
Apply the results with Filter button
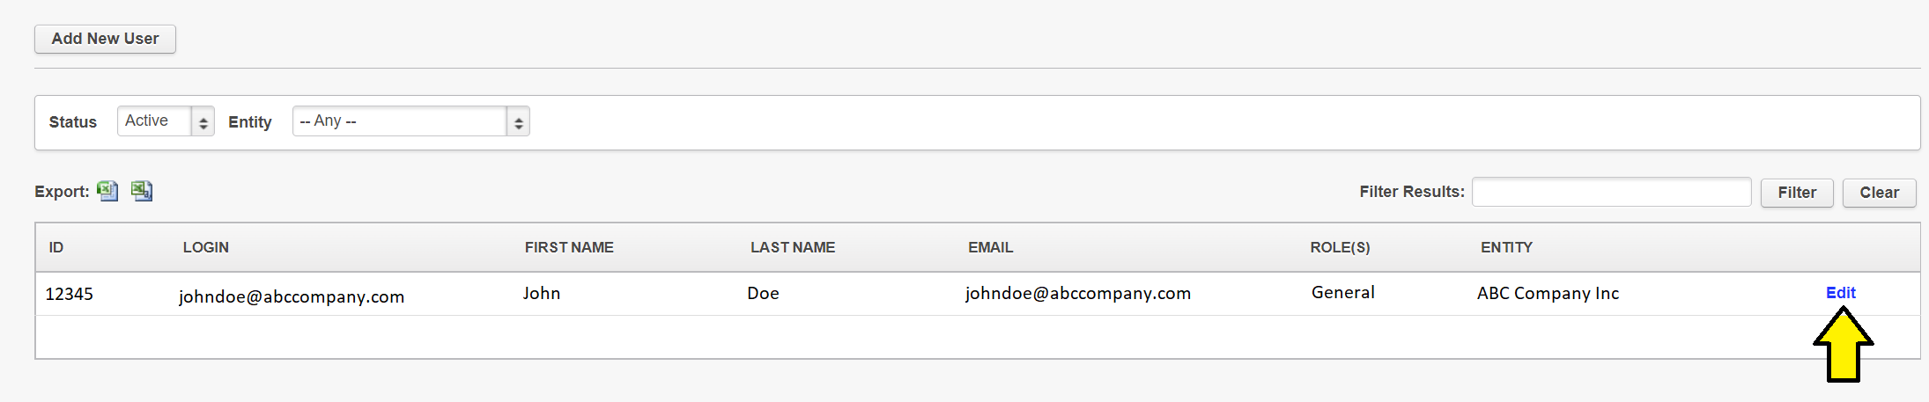[1797, 193]
